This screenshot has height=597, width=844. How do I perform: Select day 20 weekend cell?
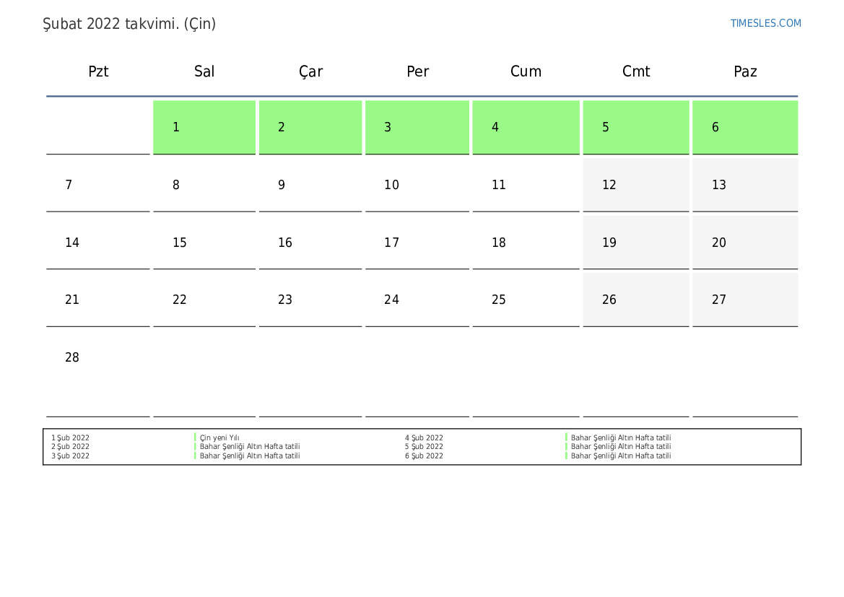(744, 243)
